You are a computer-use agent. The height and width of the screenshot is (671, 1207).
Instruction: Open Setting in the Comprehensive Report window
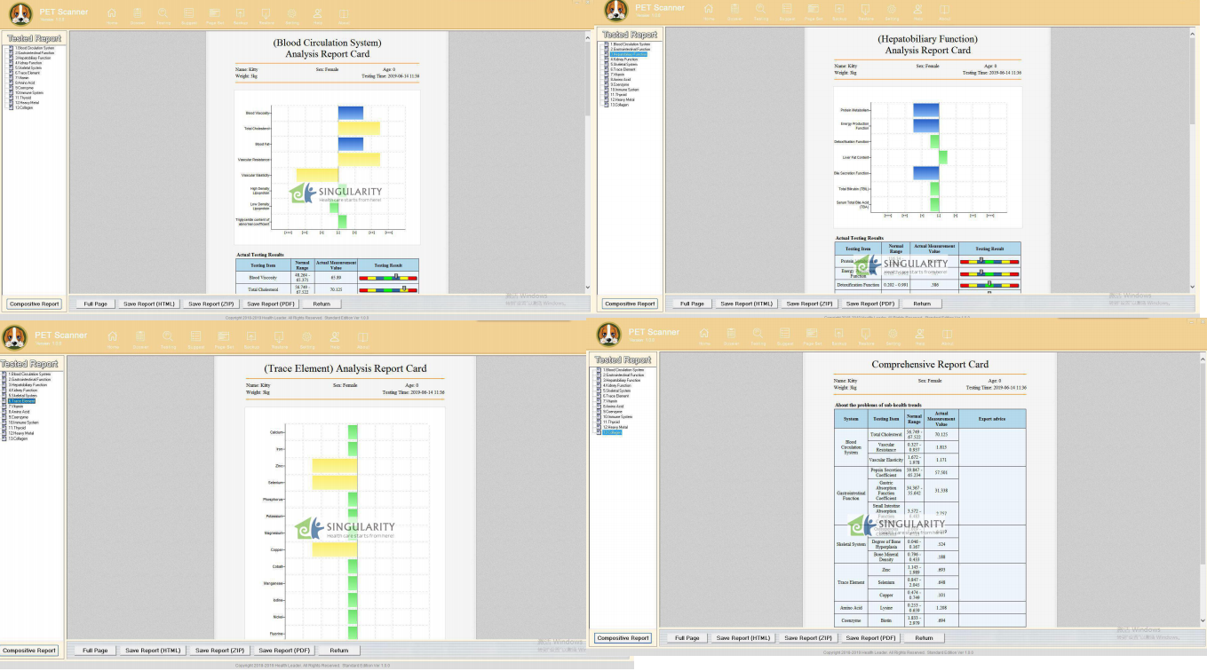pos(893,335)
